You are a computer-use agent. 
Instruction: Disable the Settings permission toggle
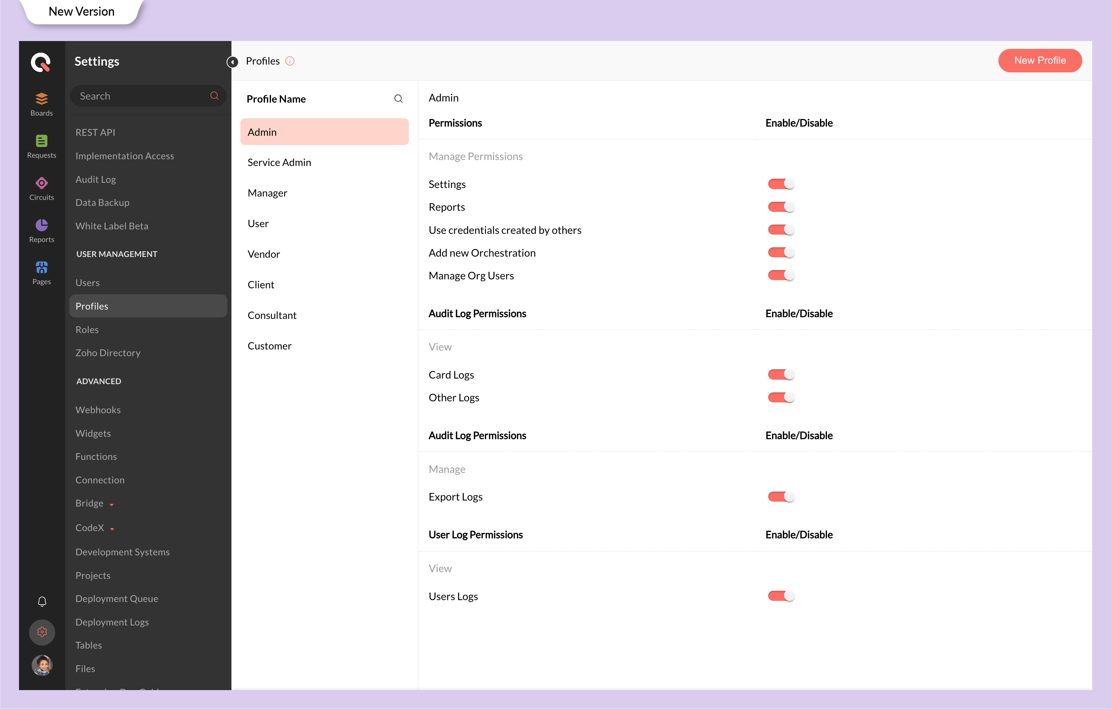(781, 184)
